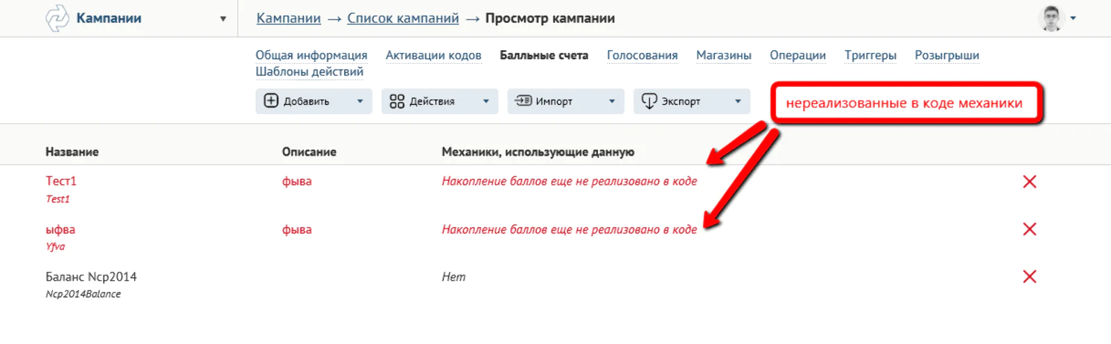Open Список кампаний breadcrumb link
This screenshot has width=1111, height=344.
[x=403, y=18]
